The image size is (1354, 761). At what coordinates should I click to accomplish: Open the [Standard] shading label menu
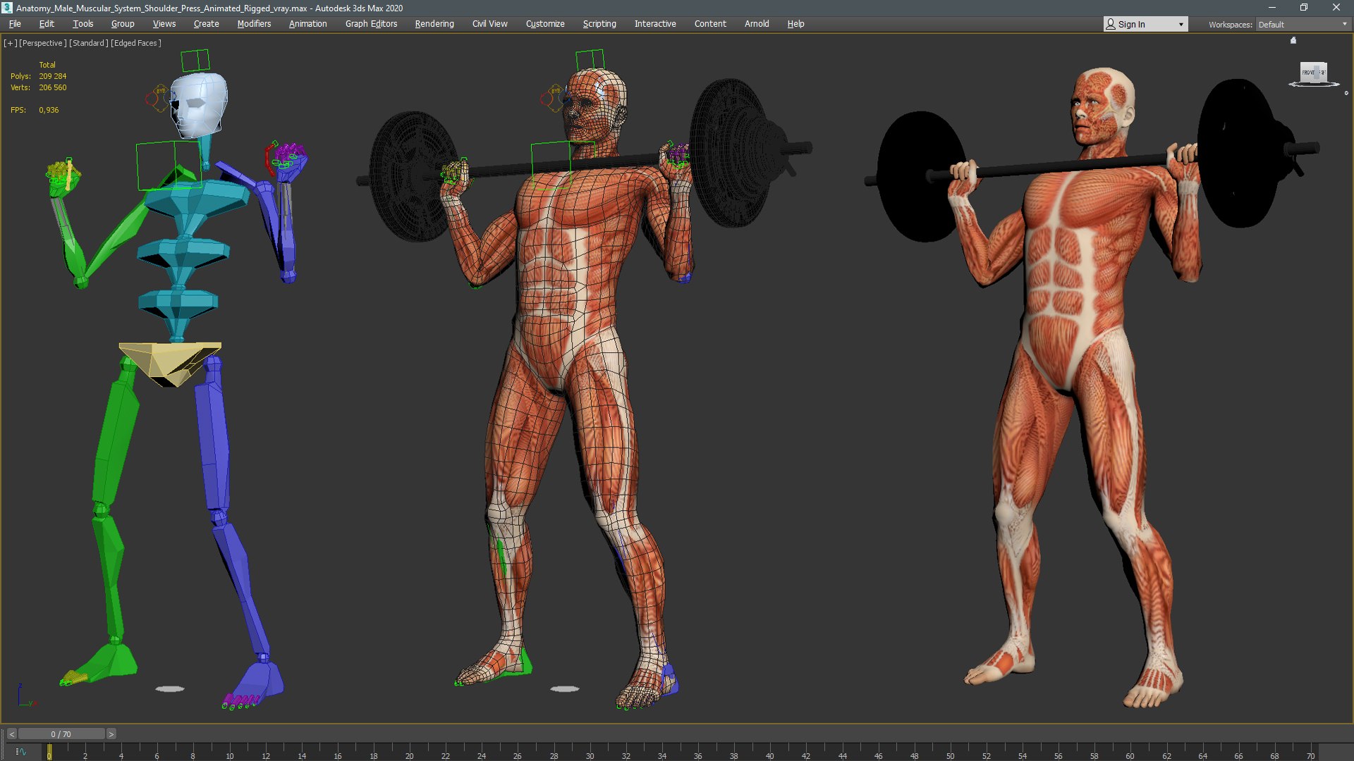(89, 43)
